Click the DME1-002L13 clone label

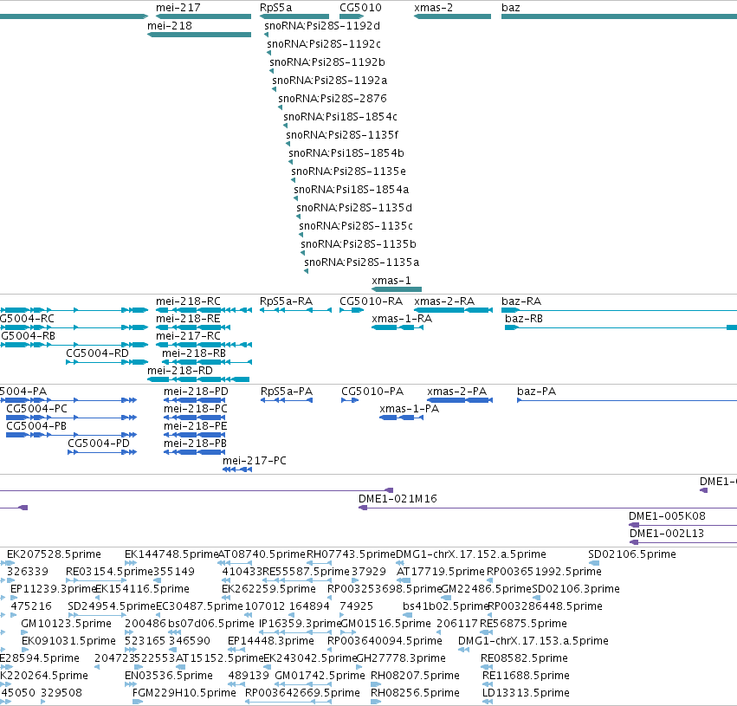(667, 534)
